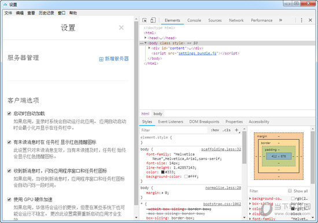This screenshot has width=318, height=223.
Task: Open the 文件 menu
Action: tap(8, 13)
